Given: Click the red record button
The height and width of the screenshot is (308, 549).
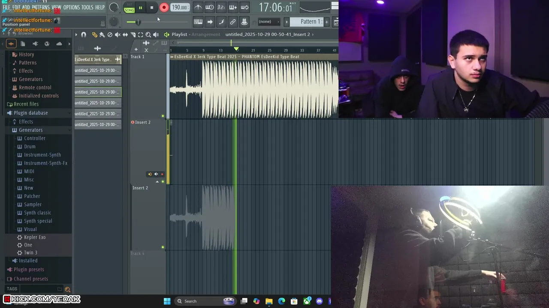Looking at the screenshot, I should [x=164, y=7].
